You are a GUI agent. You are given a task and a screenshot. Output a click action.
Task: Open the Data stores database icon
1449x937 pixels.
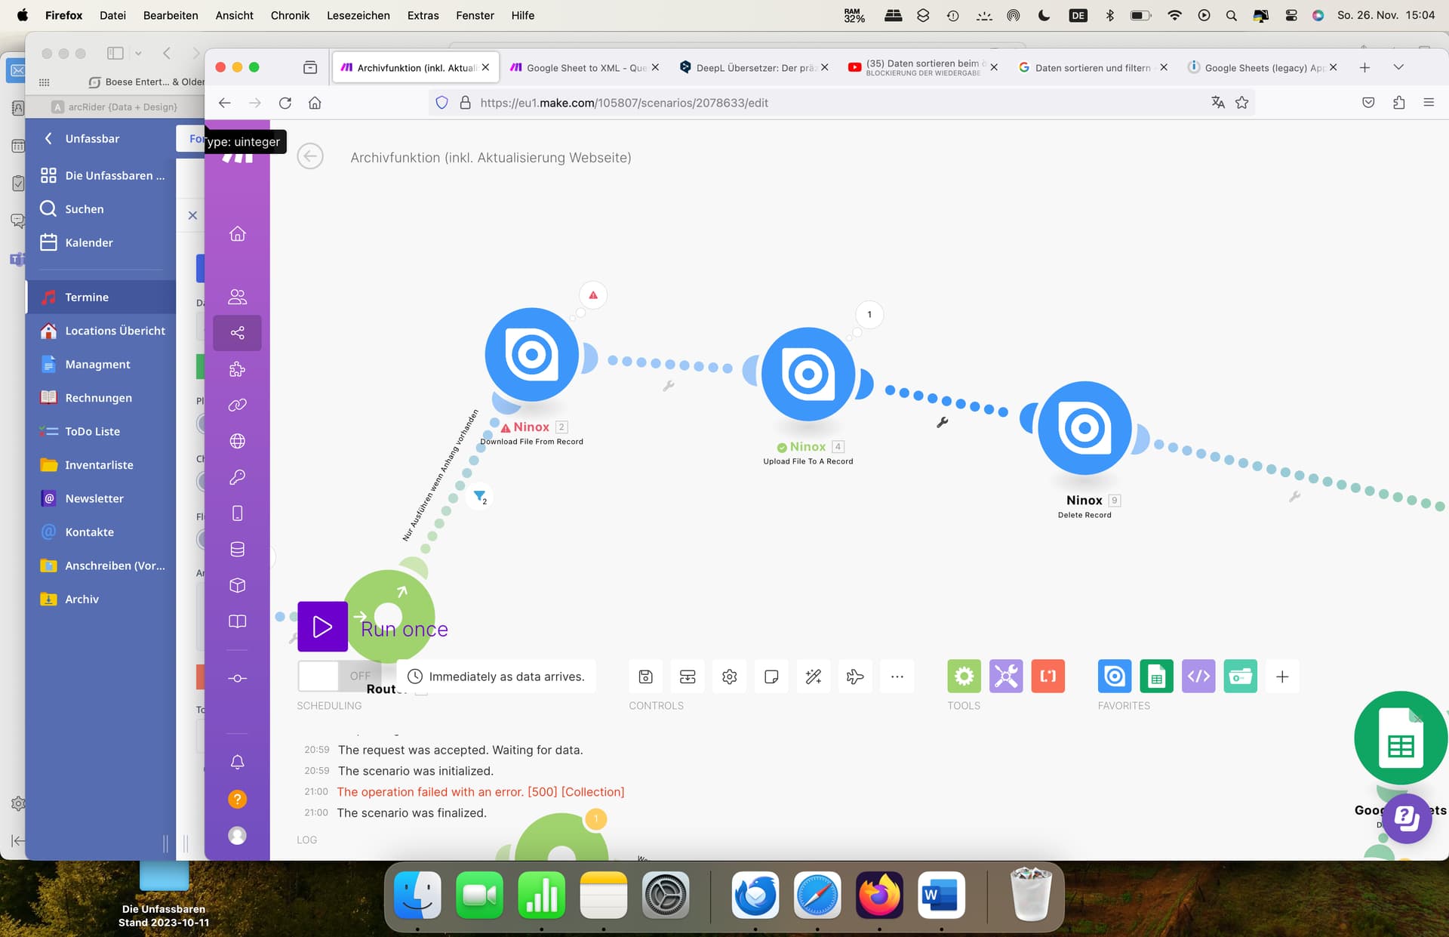237,550
